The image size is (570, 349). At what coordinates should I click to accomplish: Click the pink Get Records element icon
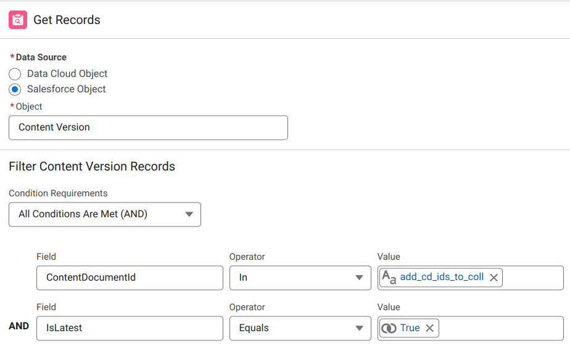pyautogui.click(x=18, y=20)
